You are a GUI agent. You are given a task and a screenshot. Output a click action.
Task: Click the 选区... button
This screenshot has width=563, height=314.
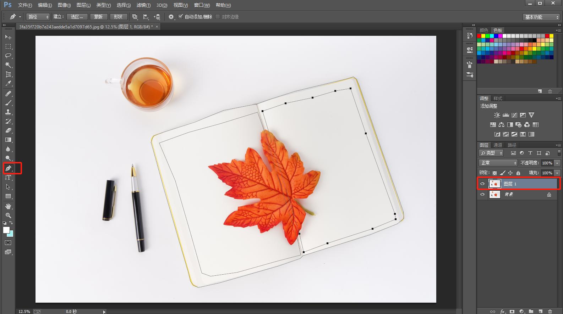[77, 17]
